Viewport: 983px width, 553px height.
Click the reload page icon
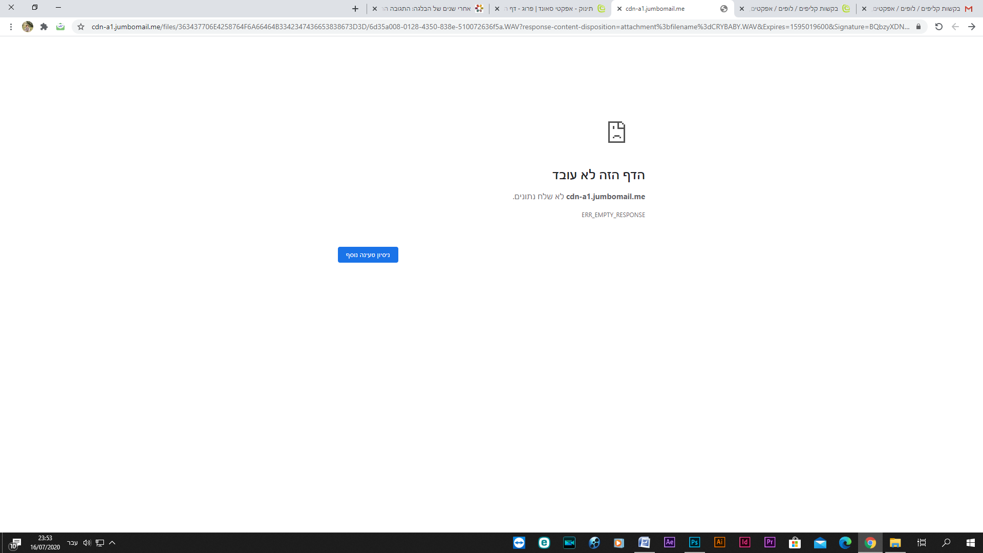coord(938,27)
